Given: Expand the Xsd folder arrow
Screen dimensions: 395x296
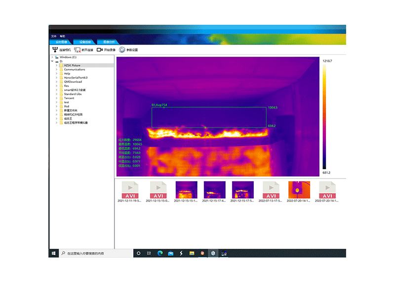Looking at the screenshot, I should (x=56, y=107).
